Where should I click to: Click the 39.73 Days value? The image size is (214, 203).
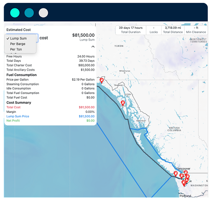click(87, 61)
